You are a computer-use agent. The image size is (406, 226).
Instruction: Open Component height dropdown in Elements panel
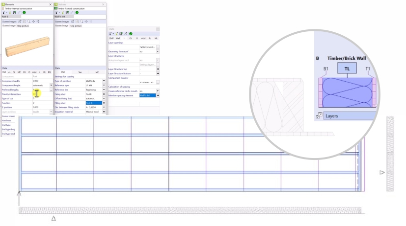point(51,85)
